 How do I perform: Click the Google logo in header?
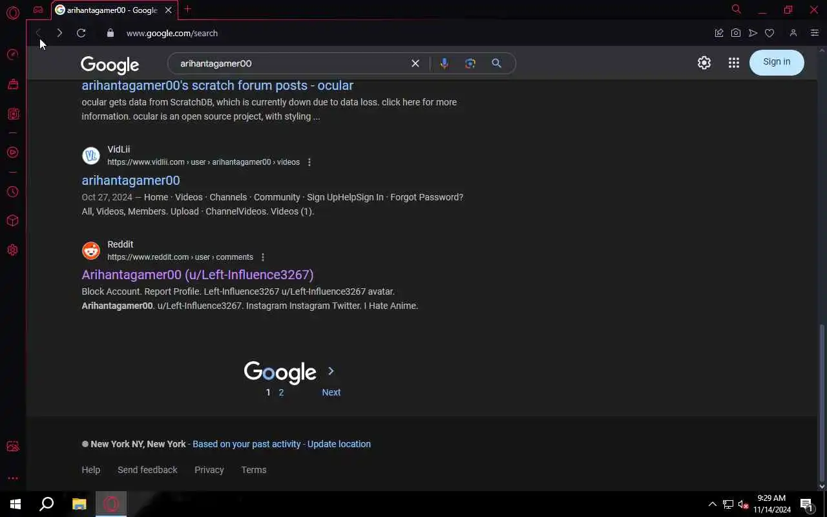(110, 65)
